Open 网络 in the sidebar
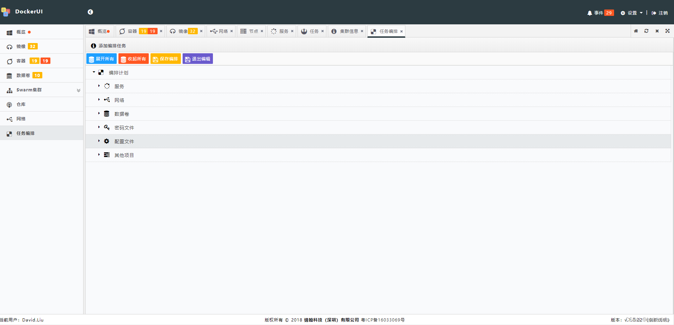 pos(42,119)
